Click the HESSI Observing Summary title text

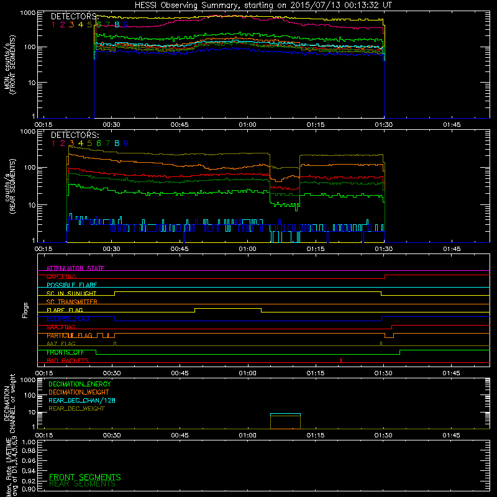pos(263,6)
